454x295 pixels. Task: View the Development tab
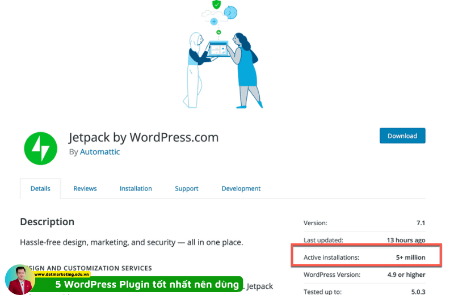click(x=241, y=188)
